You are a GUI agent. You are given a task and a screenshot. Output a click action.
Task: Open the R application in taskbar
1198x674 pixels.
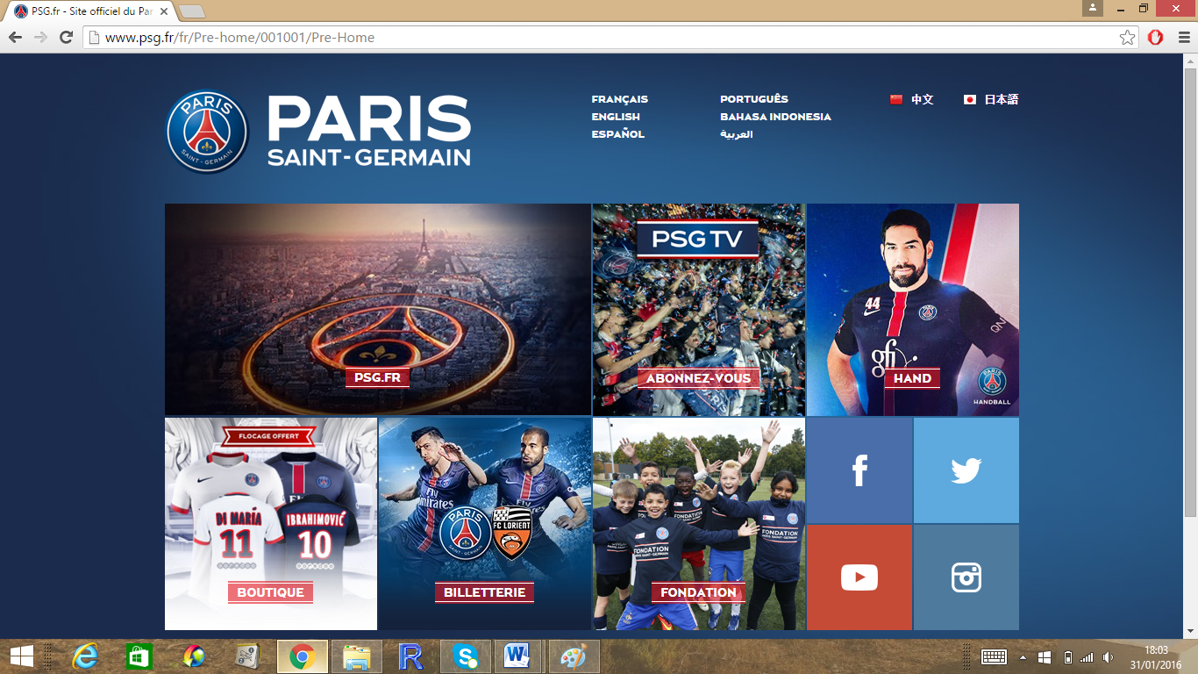point(411,656)
